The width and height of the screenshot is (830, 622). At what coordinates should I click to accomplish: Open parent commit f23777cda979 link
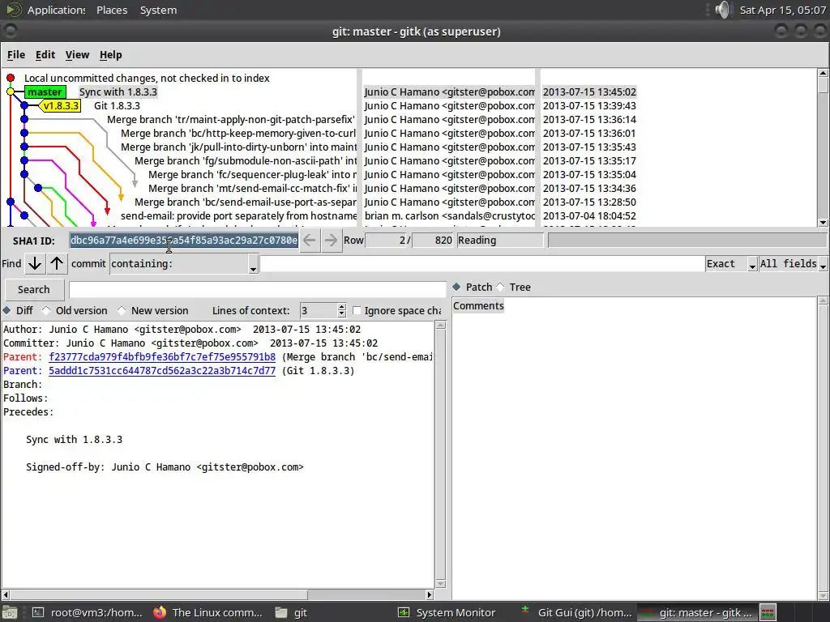[162, 357]
